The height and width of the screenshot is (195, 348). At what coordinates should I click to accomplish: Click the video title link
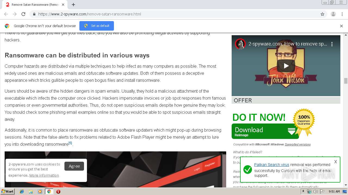(x=288, y=44)
